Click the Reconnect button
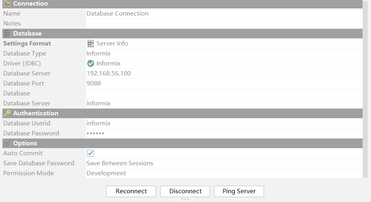This screenshot has width=371, height=202. tap(131, 191)
